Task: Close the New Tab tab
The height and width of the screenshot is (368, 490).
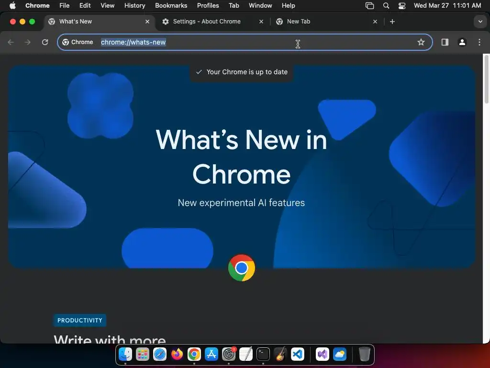Action: tap(375, 22)
